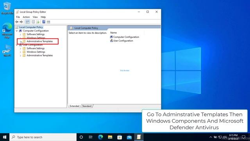This screenshot has height=141, width=250.
Task: Open the This PC desktop icon
Action: pos(7,51)
